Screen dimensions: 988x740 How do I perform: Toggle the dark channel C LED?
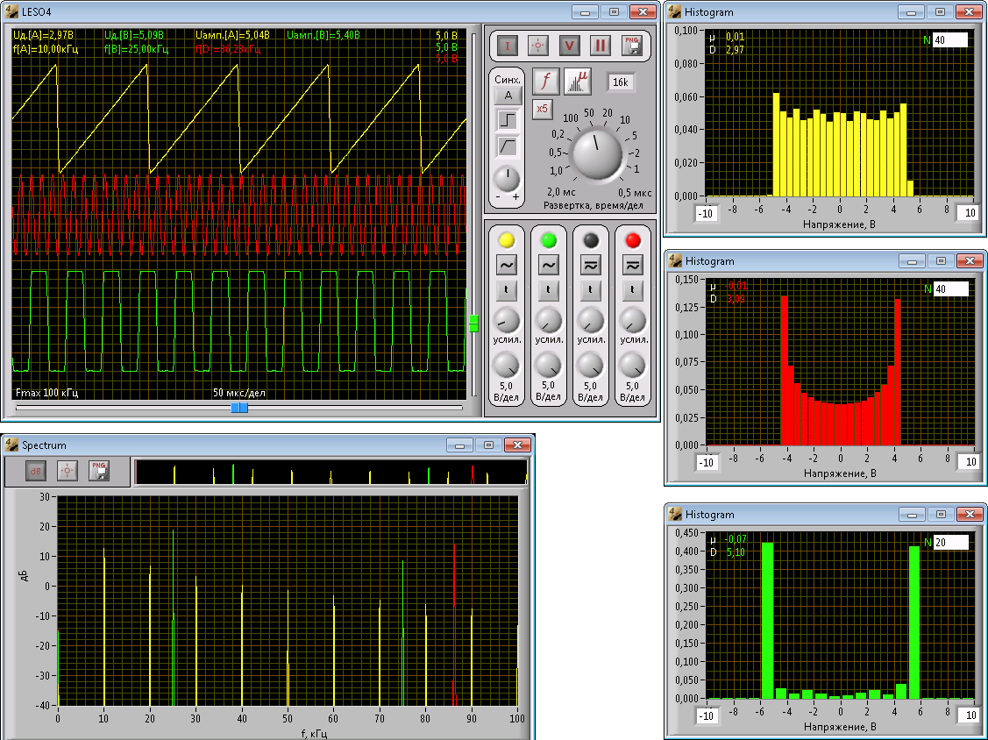590,240
